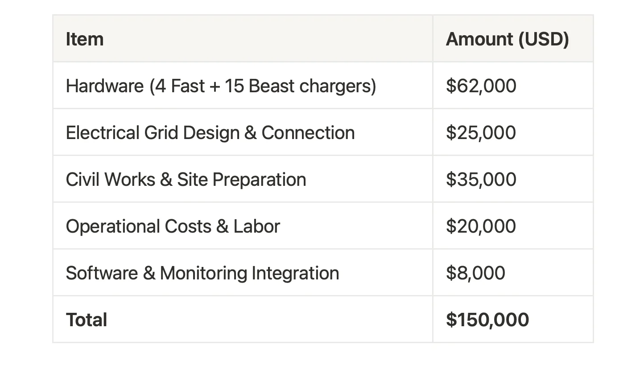Click the Civil Works & Site Preparation cell
The width and height of the screenshot is (644, 369).
click(x=243, y=179)
